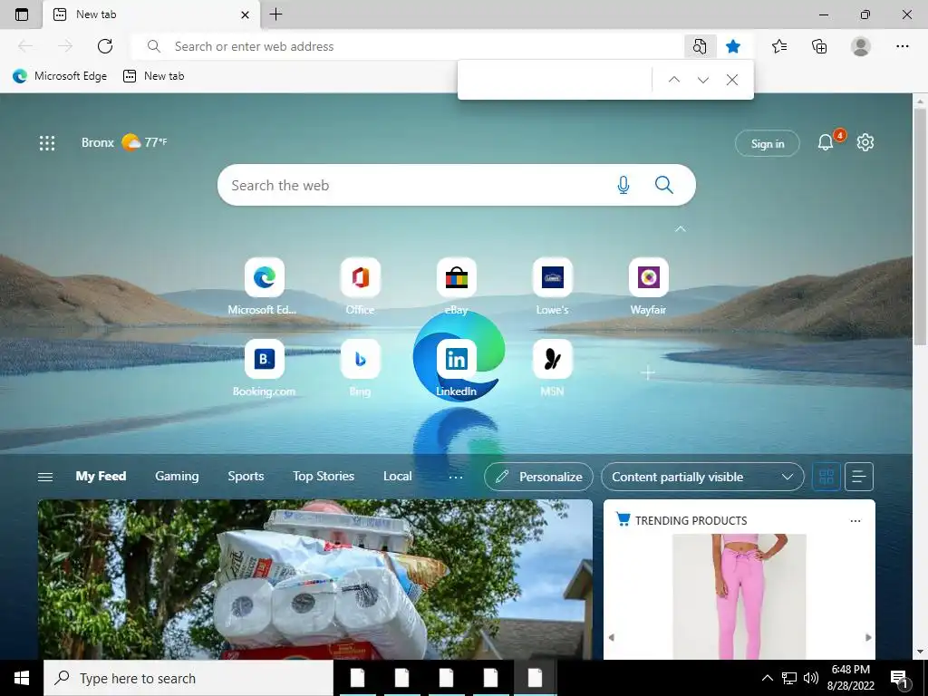Open the feed hamburger menu
Image resolution: width=928 pixels, height=696 pixels.
click(x=45, y=477)
